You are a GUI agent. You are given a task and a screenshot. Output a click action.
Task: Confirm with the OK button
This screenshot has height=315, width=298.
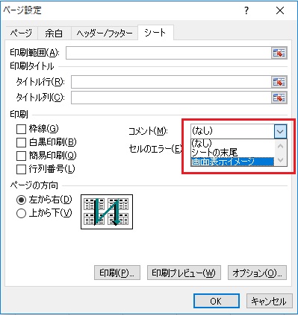click(x=217, y=301)
